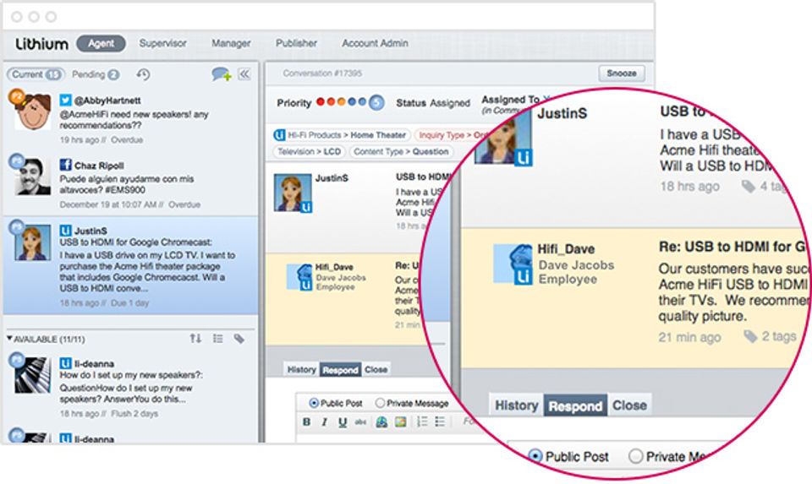The height and width of the screenshot is (484, 812).
Task: Insert link using globe icon in editor
Action: [381, 422]
